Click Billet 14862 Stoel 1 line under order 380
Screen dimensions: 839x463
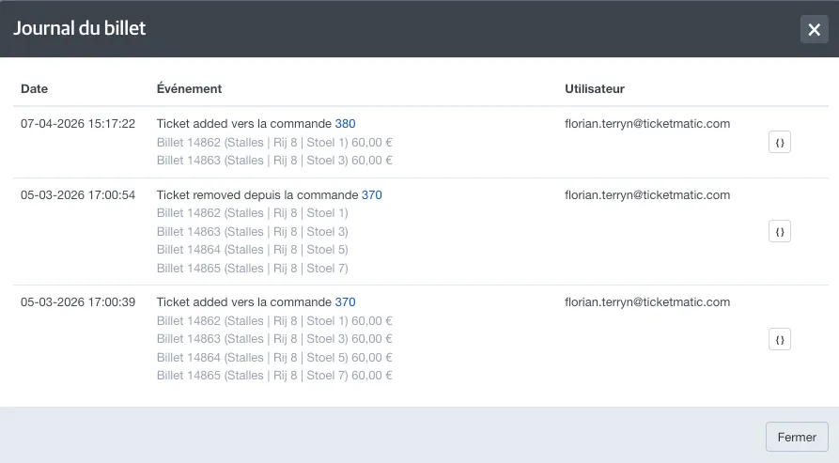[274, 142]
